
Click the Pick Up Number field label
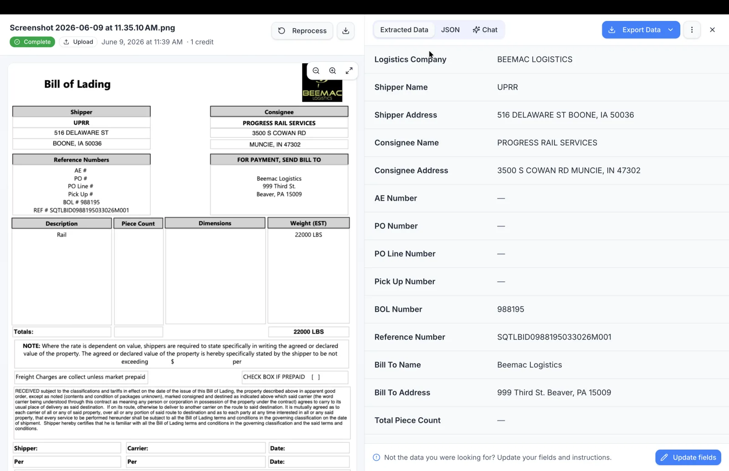[405, 281]
